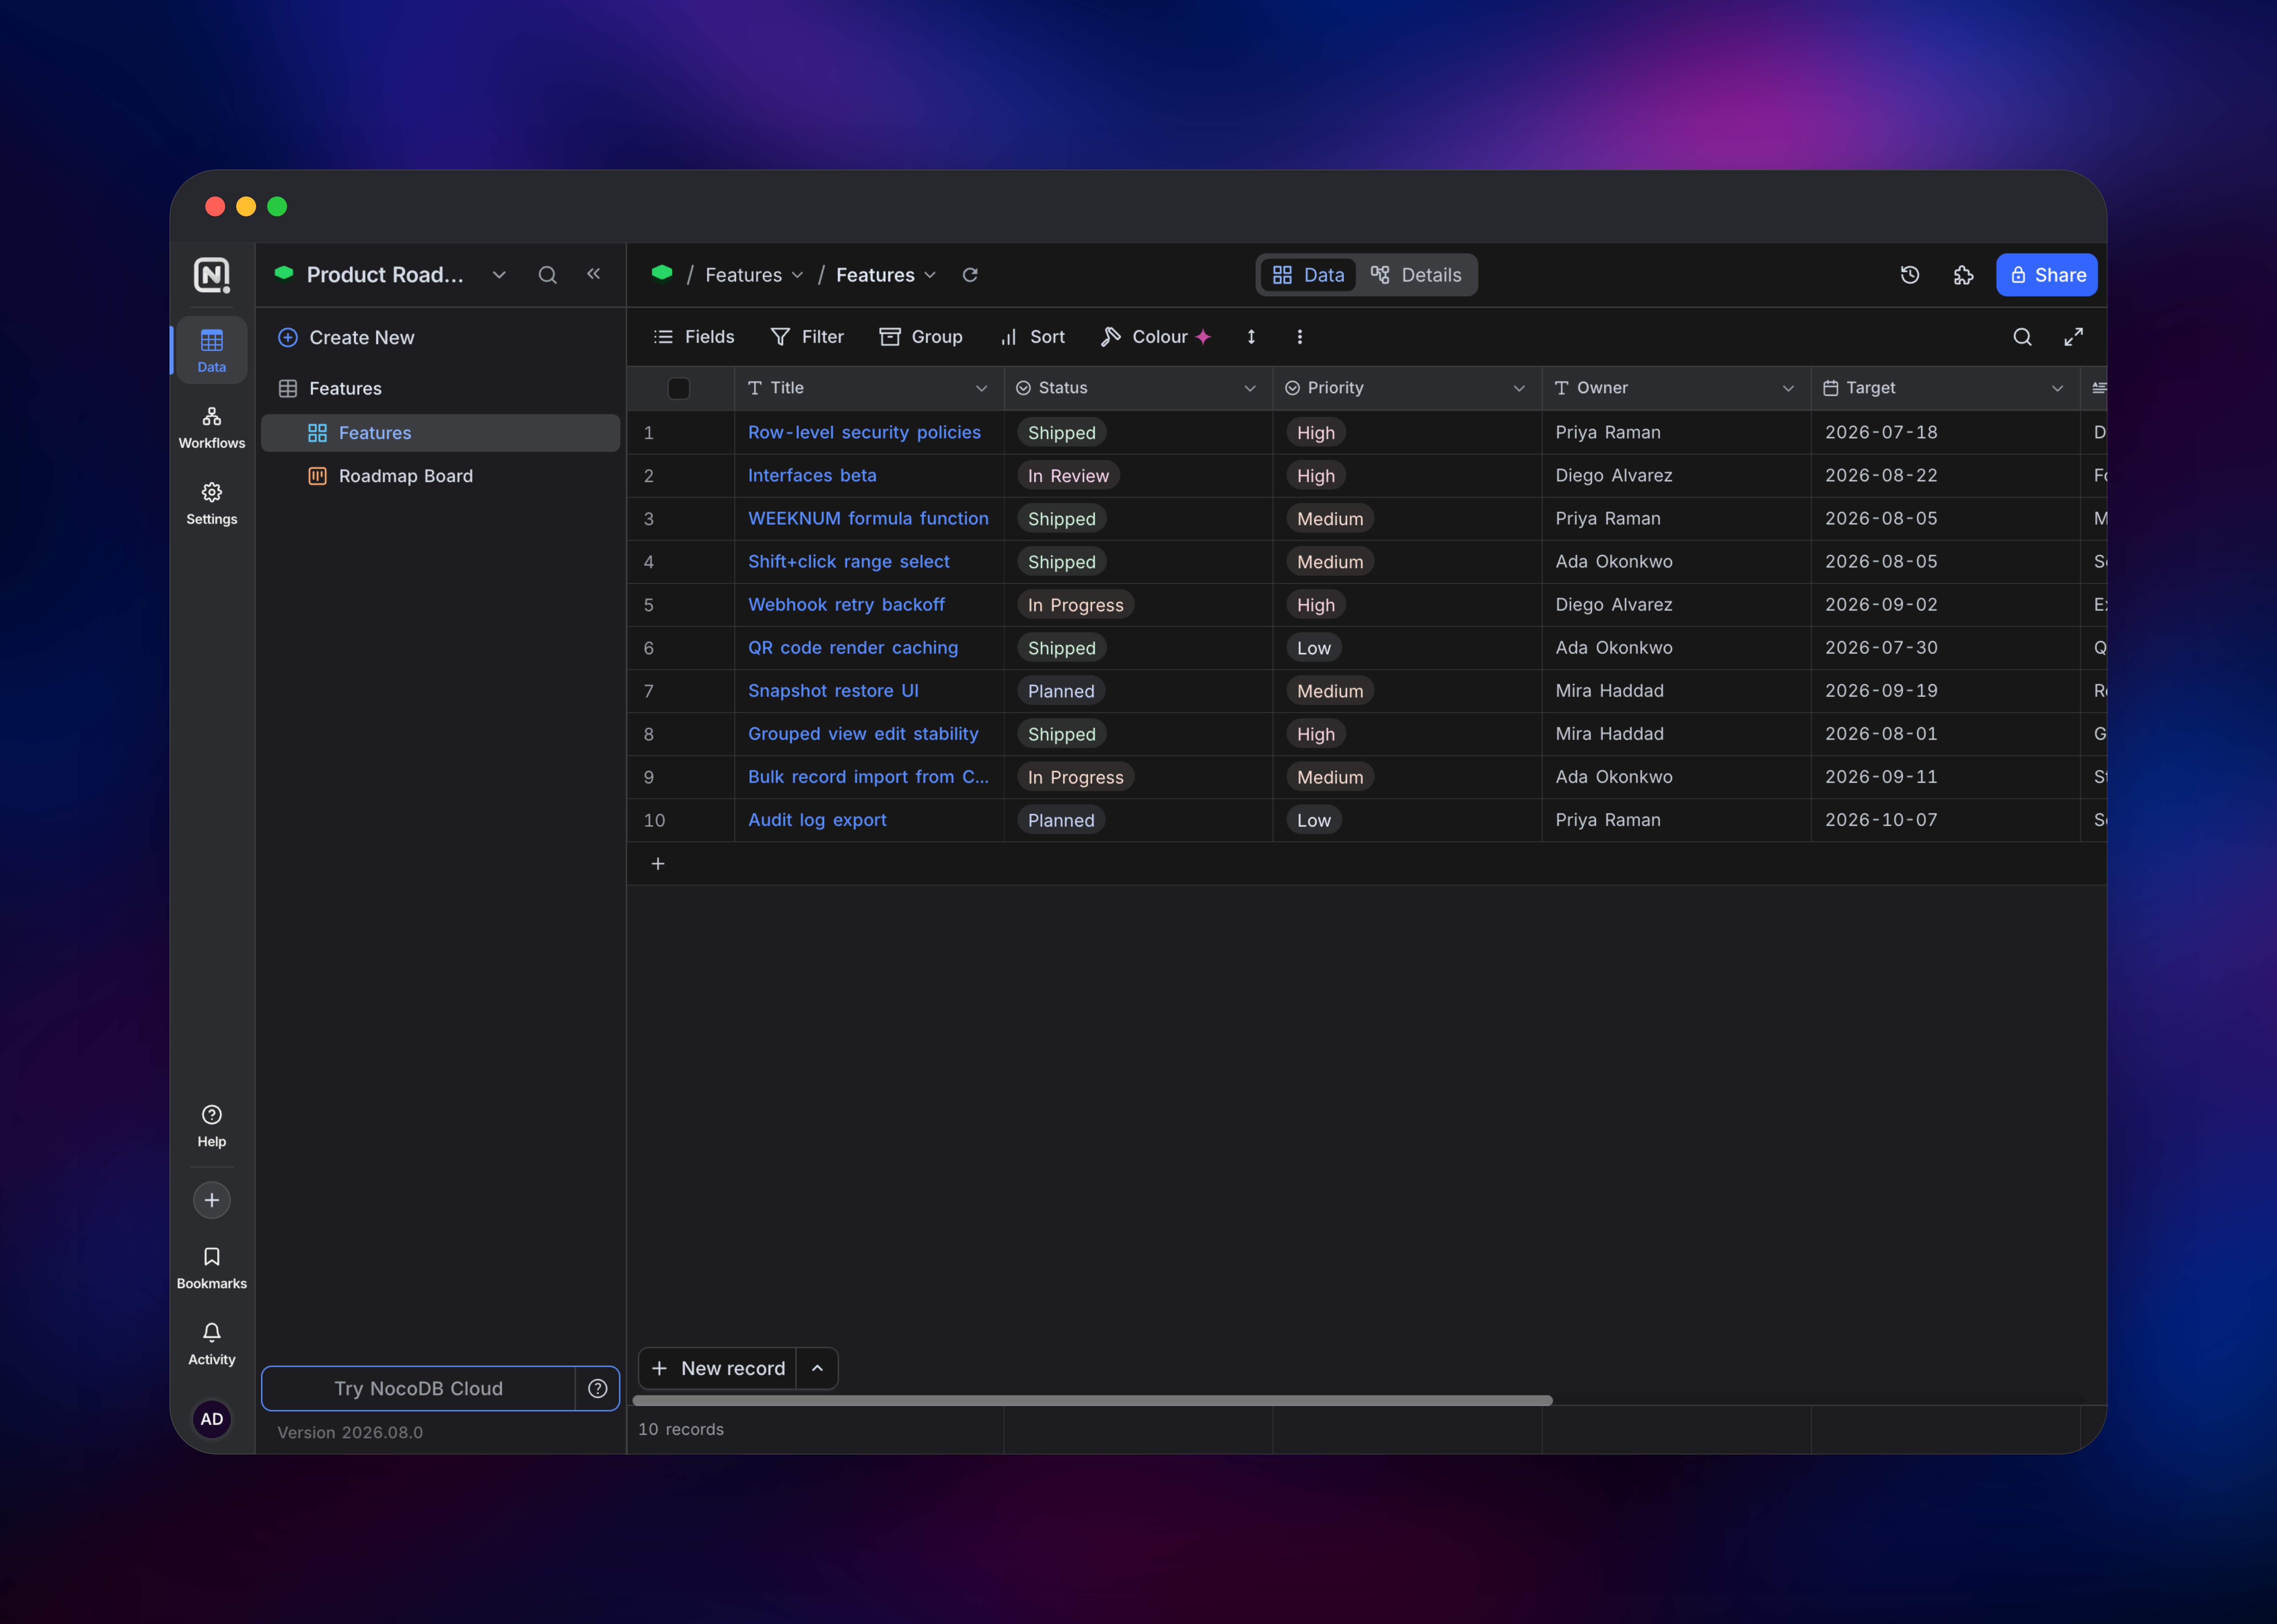This screenshot has height=1624, width=2277.
Task: Toggle fullscreen view with expand arrows
Action: click(2074, 337)
